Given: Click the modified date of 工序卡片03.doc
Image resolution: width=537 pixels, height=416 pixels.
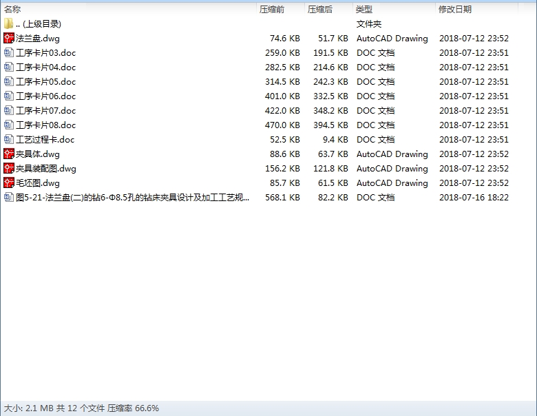Looking at the screenshot, I should tap(474, 53).
